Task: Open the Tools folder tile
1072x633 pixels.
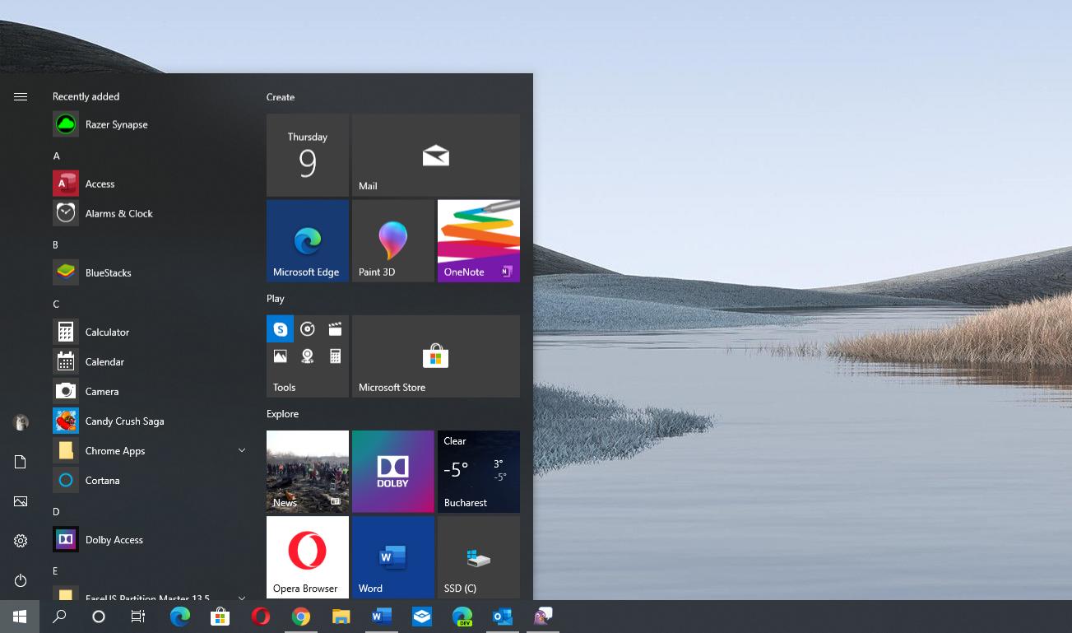Action: coord(308,356)
